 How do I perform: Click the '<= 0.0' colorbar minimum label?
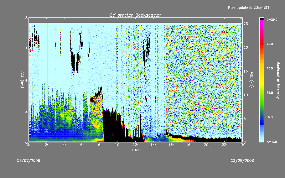pos(272,141)
